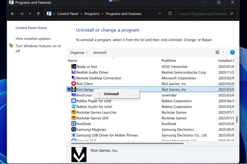
Task: Click the large Riot Vanguard logo in details pane
Action: pyautogui.click(x=79, y=154)
